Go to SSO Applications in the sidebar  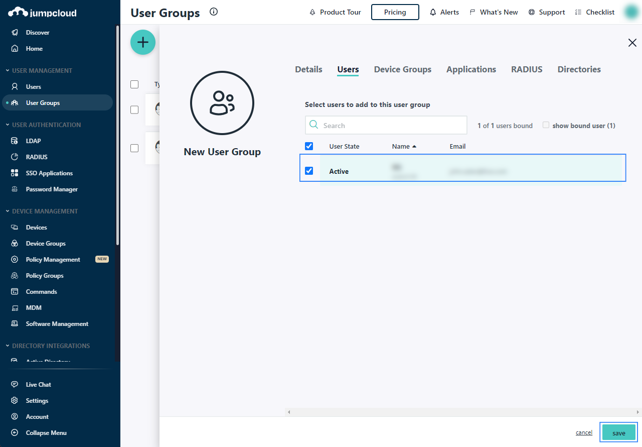49,173
